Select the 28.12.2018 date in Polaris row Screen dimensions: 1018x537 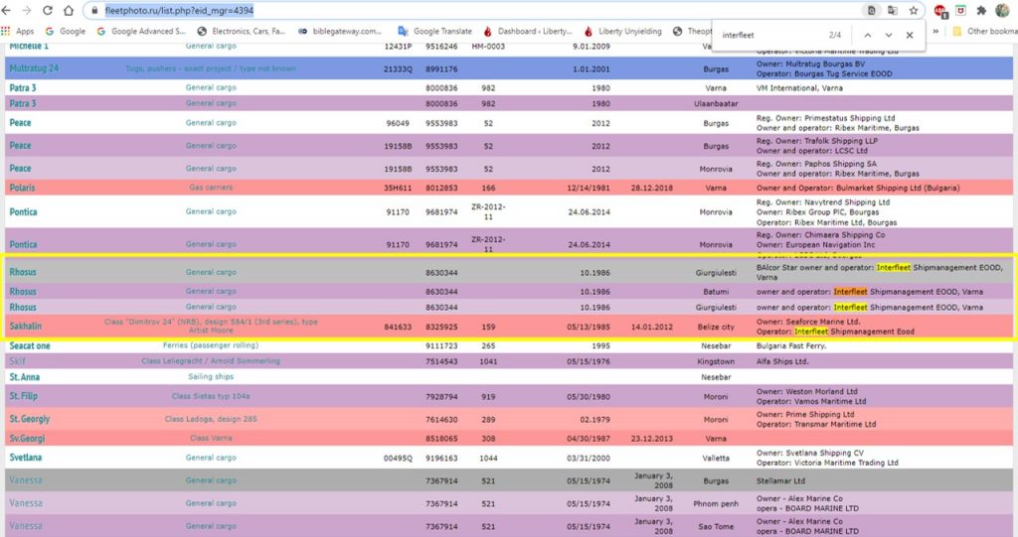(x=651, y=188)
